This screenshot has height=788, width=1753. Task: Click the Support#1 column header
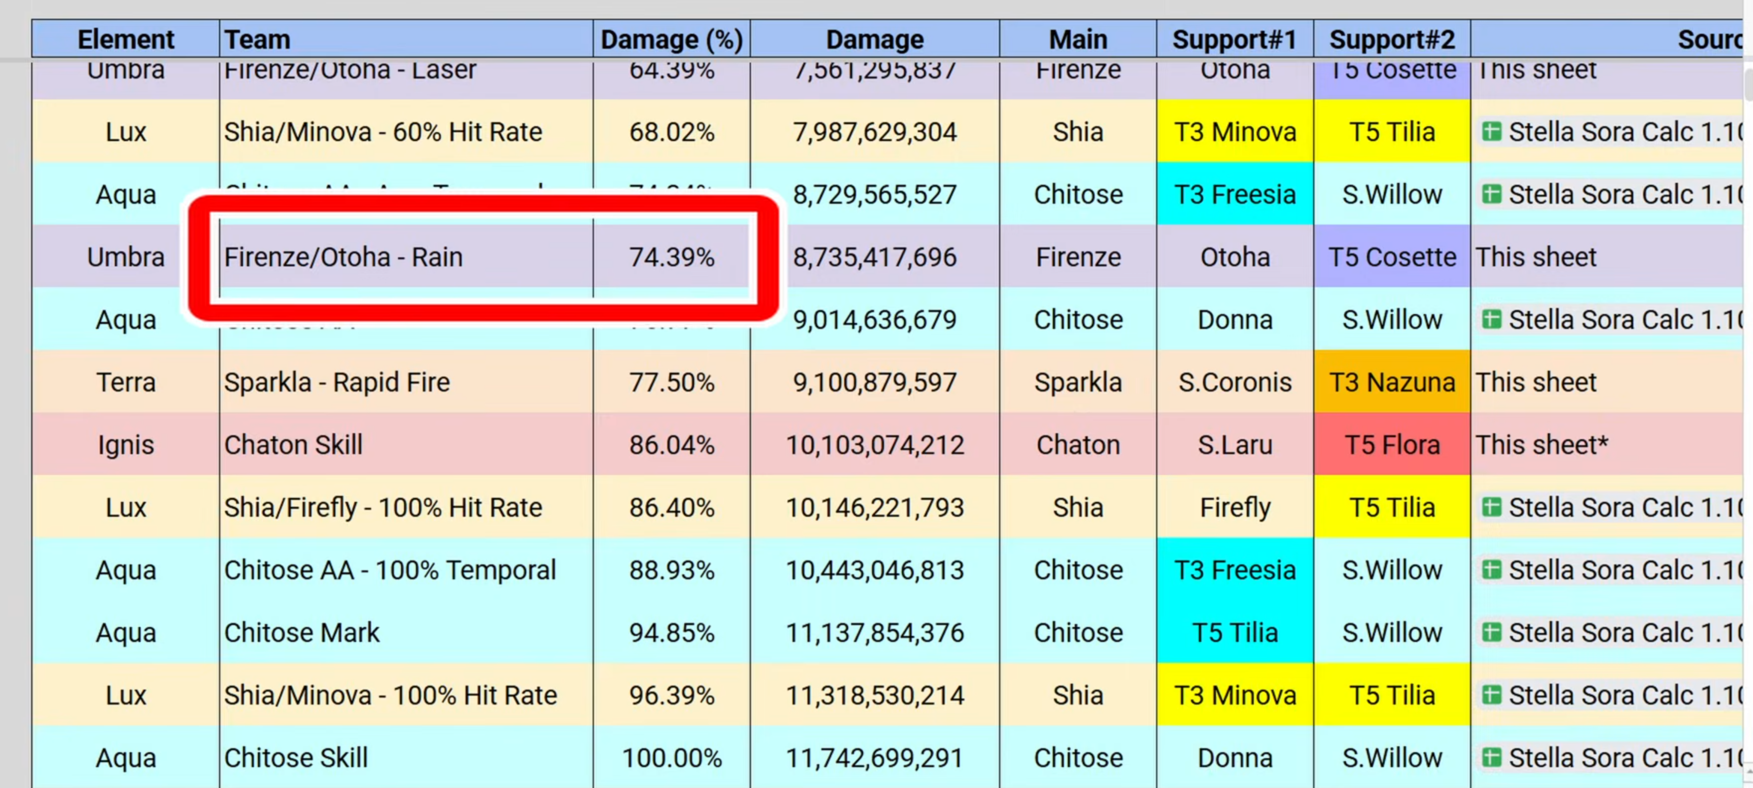(1235, 39)
